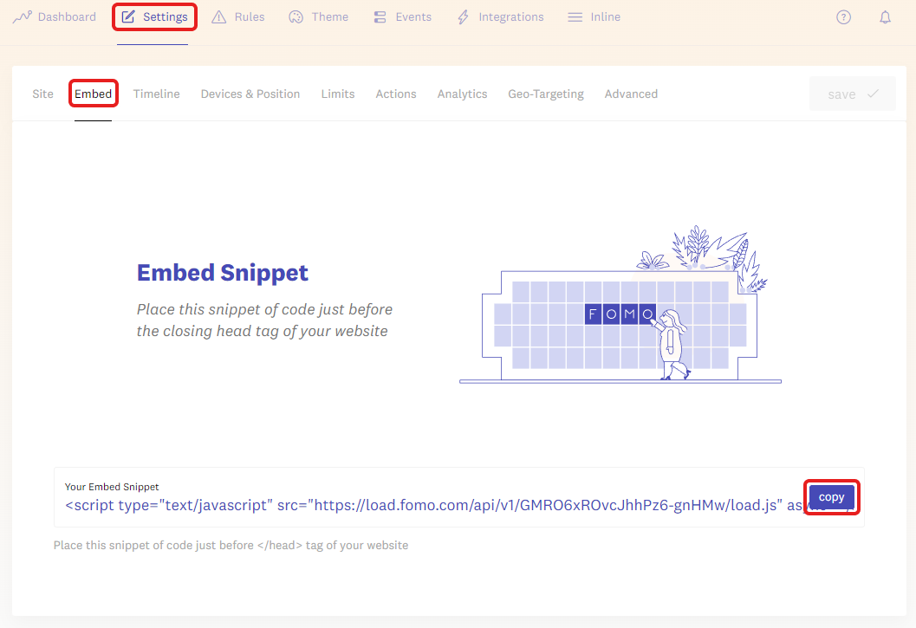916x628 pixels.
Task: Open the Settings menu item
Action: pos(155,17)
